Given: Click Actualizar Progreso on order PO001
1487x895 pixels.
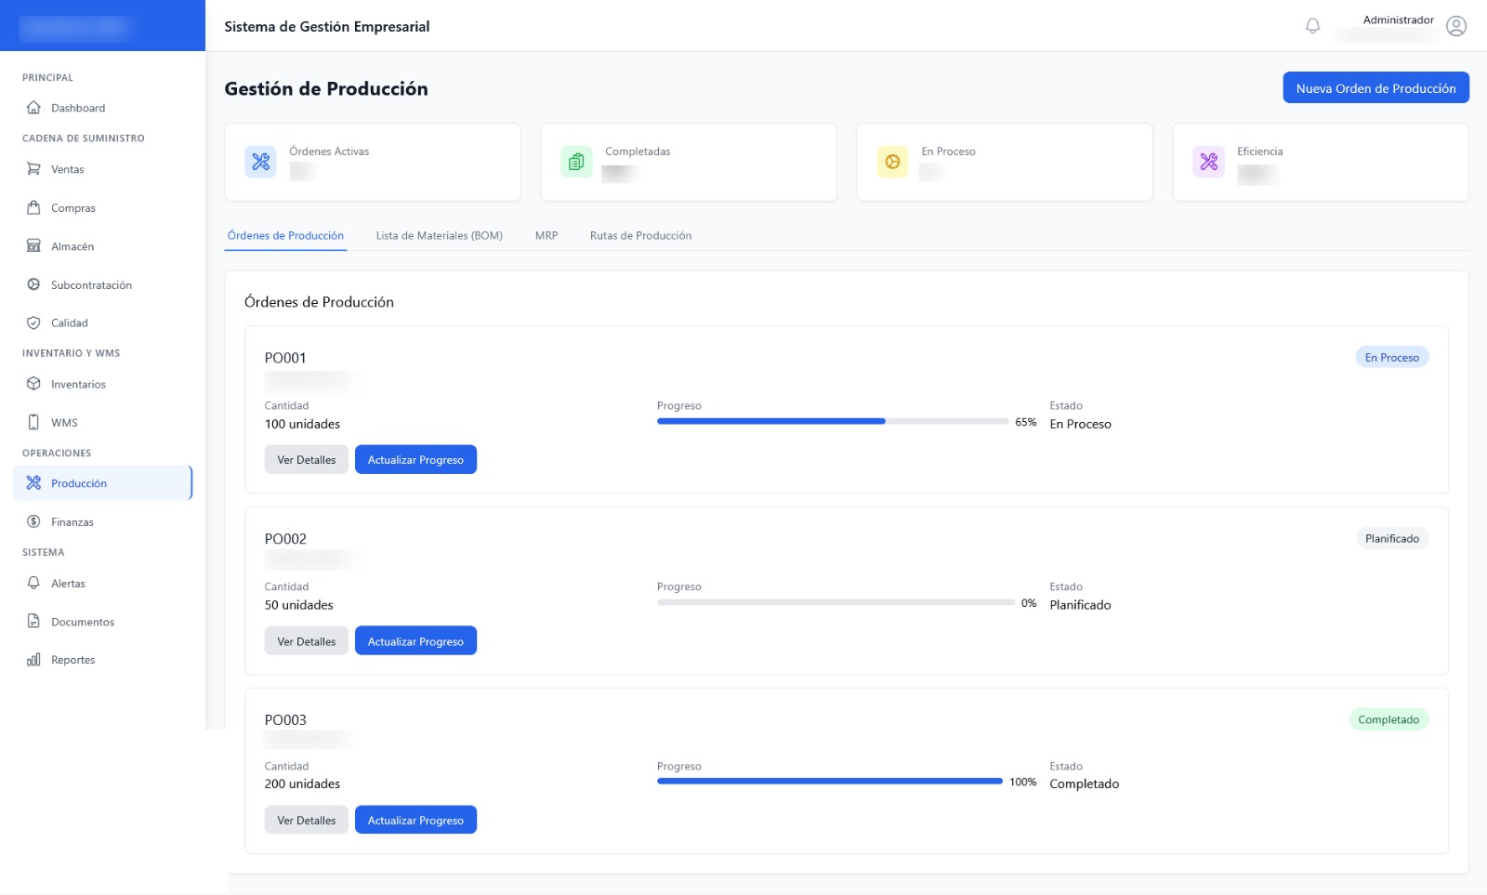Looking at the screenshot, I should pos(415,459).
